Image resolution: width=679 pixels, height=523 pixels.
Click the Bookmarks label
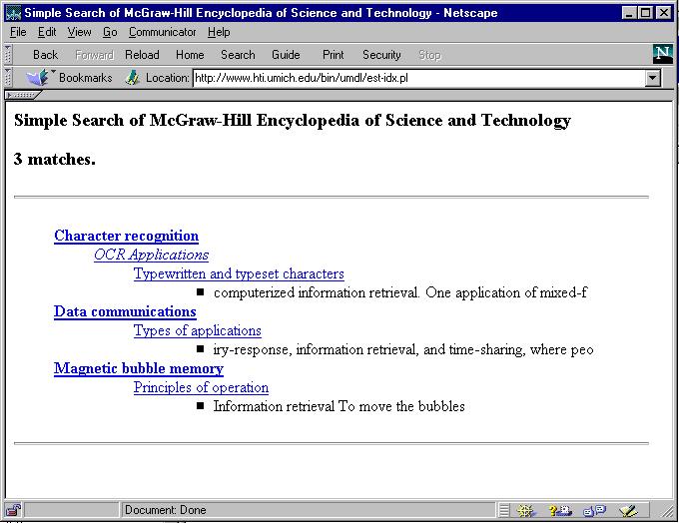[85, 78]
